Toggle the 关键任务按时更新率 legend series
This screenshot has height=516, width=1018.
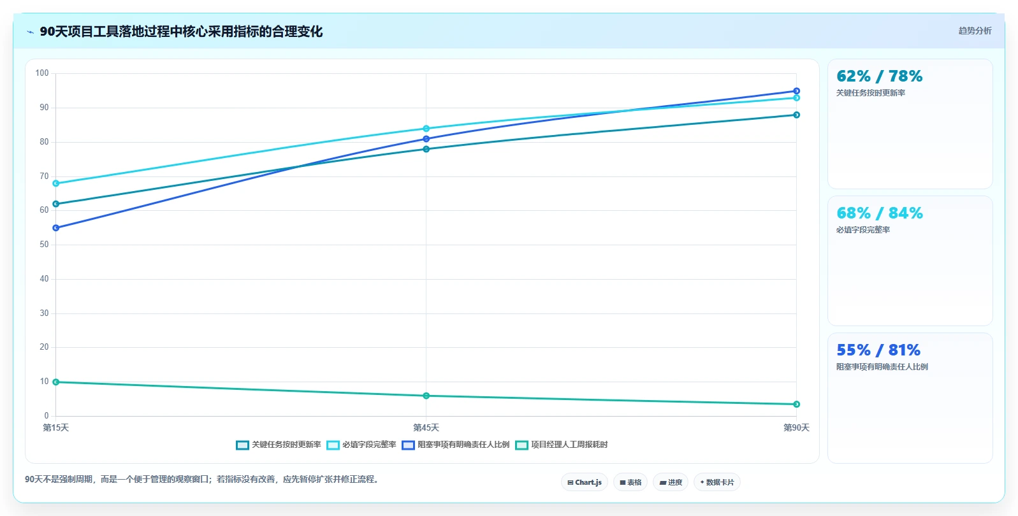[279, 445]
